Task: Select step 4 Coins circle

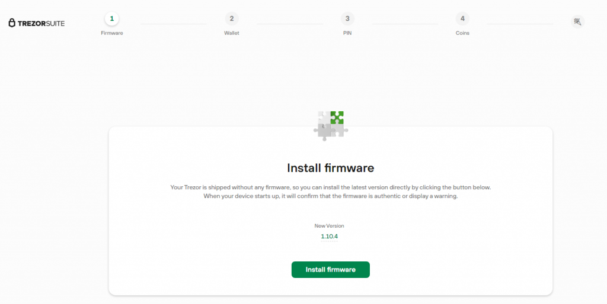Action: 462,18
